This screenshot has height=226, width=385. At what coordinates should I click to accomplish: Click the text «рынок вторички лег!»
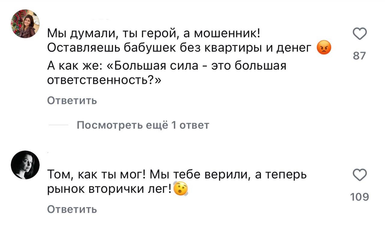110,189
